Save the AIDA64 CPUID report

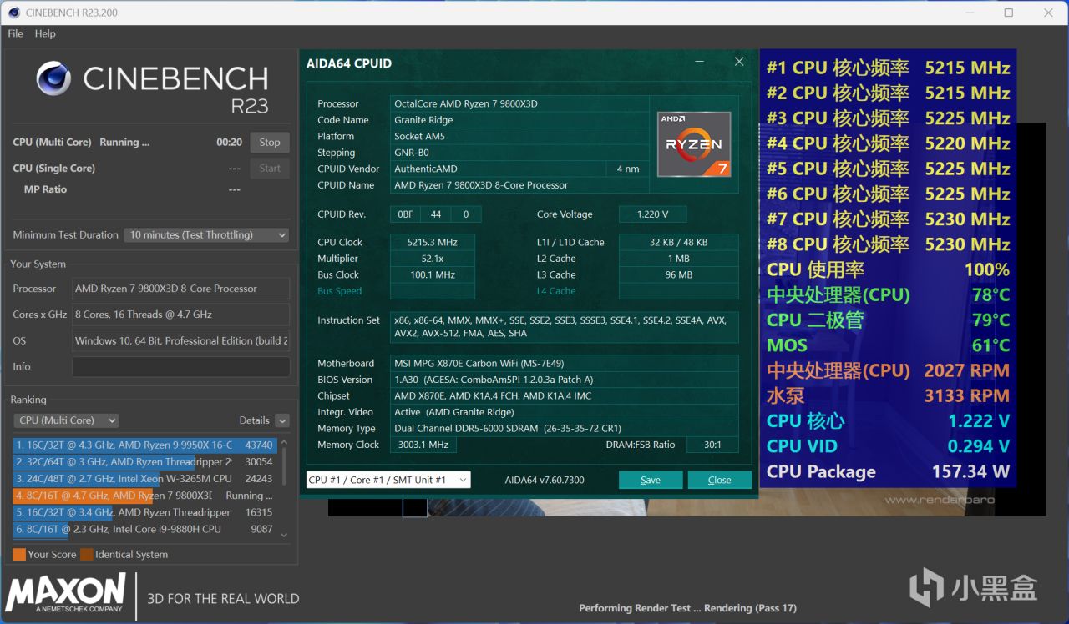point(651,480)
